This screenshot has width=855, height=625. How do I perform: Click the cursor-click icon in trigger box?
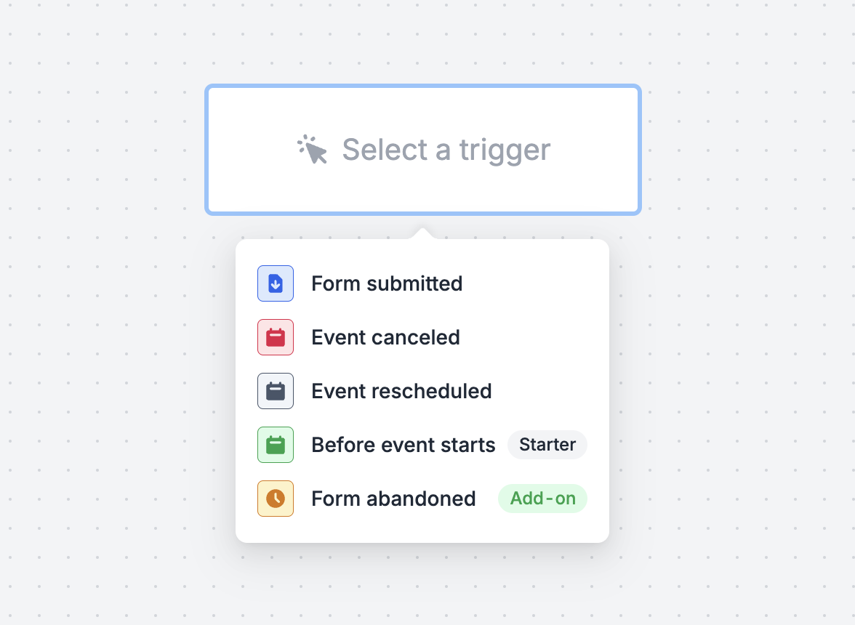click(312, 149)
